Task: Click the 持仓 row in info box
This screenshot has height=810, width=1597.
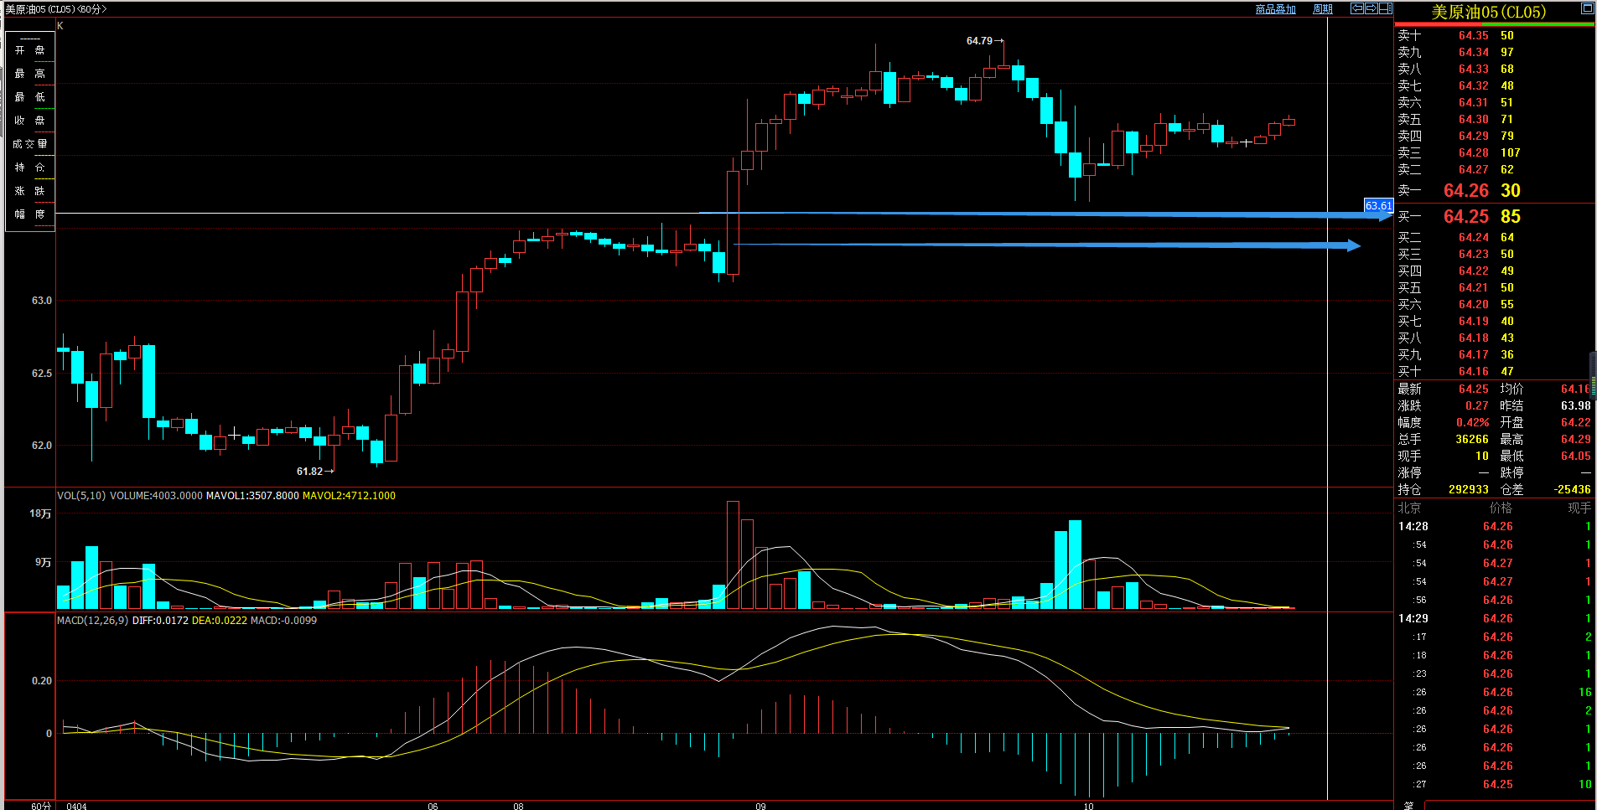Action: [x=30, y=168]
